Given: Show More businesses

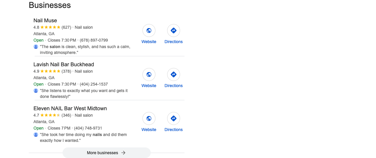Looking at the screenshot, I should coord(107,153).
